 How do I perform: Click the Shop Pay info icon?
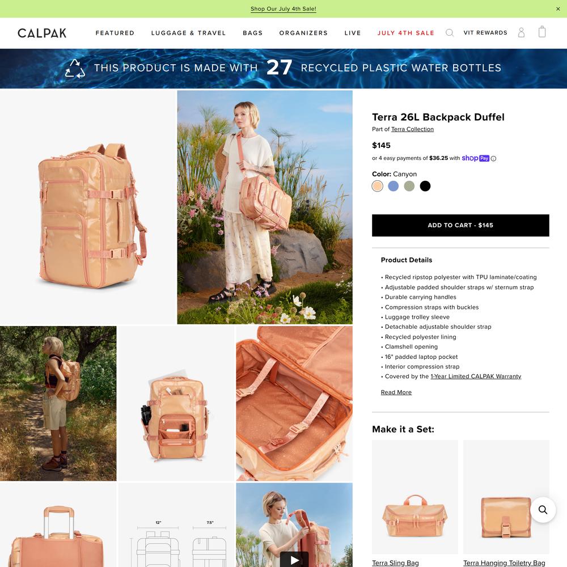point(494,158)
